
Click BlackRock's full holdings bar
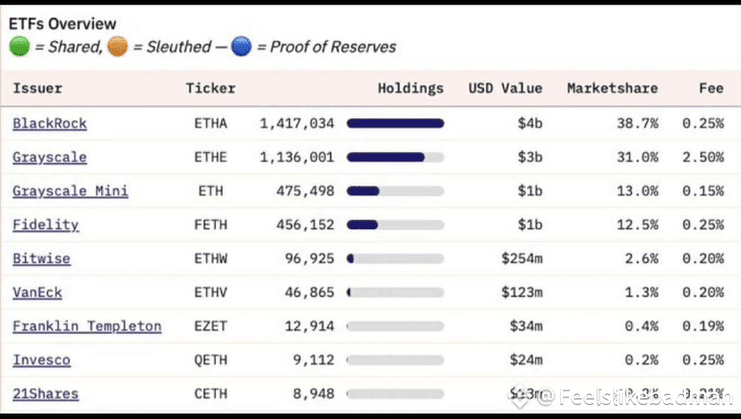tap(395, 124)
